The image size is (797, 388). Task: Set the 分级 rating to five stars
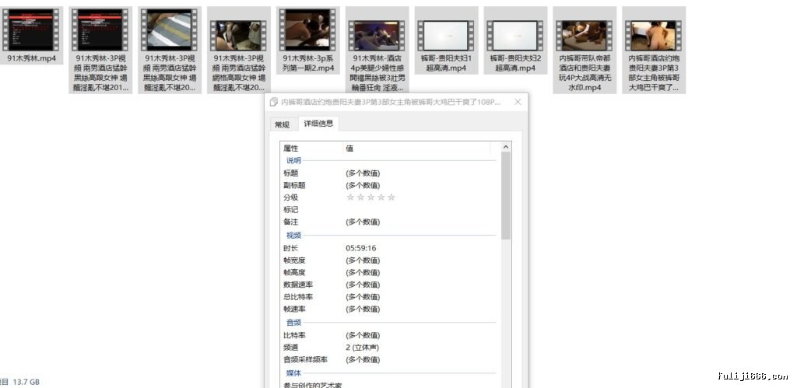coord(391,197)
